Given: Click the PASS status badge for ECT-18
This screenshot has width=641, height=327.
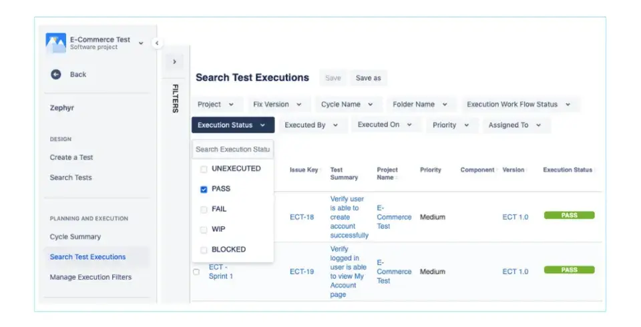Looking at the screenshot, I should click(569, 215).
